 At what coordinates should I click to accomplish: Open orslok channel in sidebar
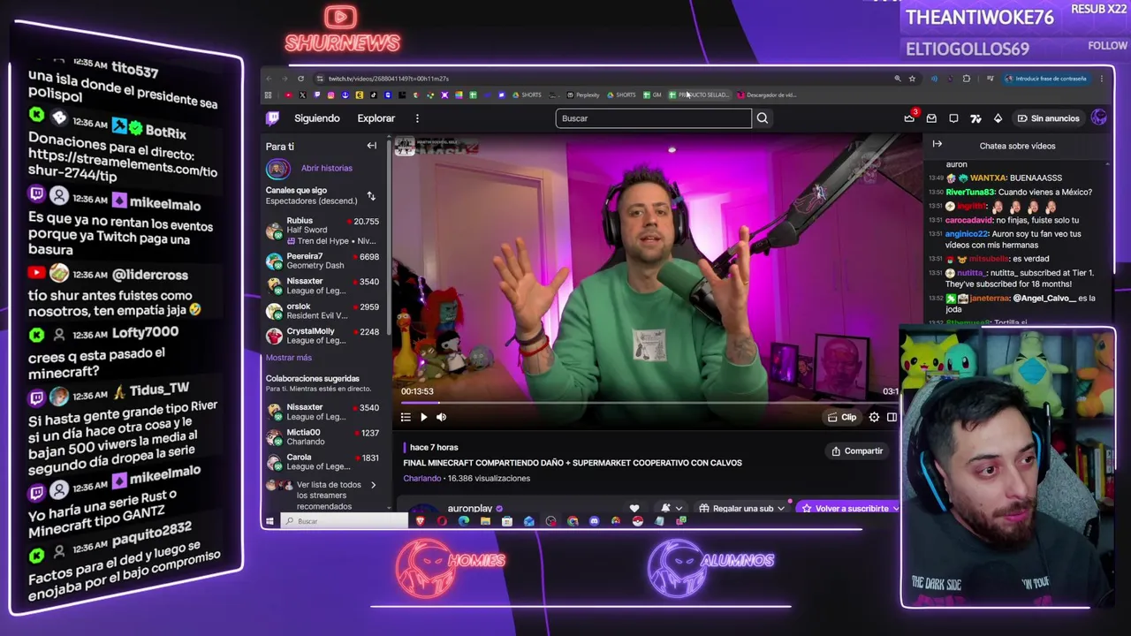(323, 310)
